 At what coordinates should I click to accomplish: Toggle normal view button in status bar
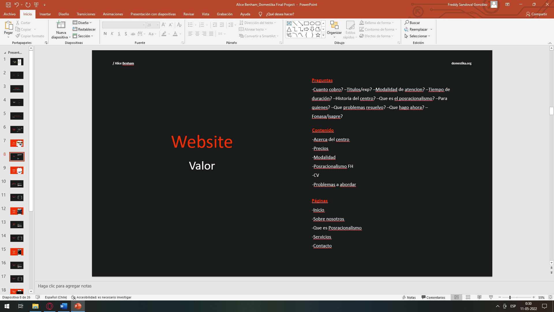[x=456, y=297]
